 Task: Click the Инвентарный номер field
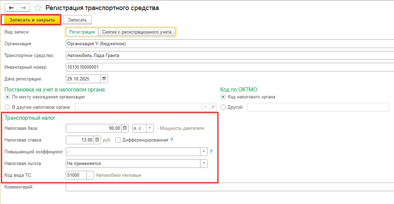[x=230, y=67]
